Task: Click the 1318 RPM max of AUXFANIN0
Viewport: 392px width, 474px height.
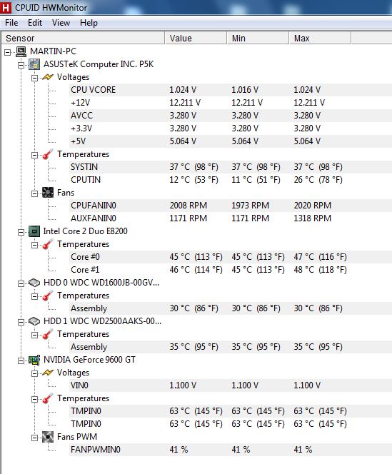Action: [313, 218]
